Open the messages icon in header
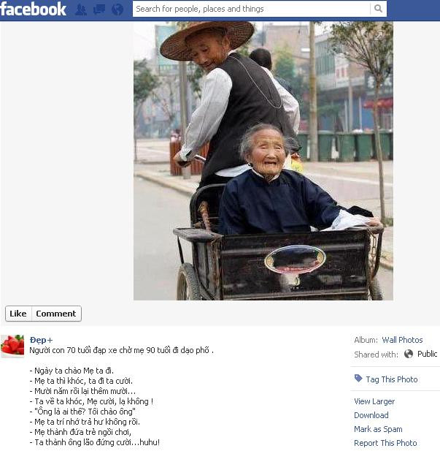The height and width of the screenshot is (451, 440). pyautogui.click(x=99, y=10)
